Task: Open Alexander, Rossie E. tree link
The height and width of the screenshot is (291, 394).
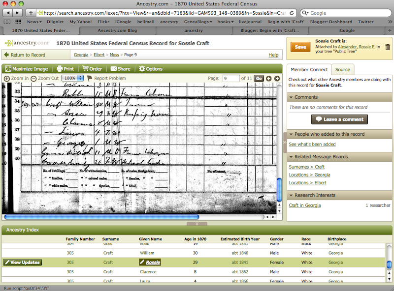Action: point(357,47)
